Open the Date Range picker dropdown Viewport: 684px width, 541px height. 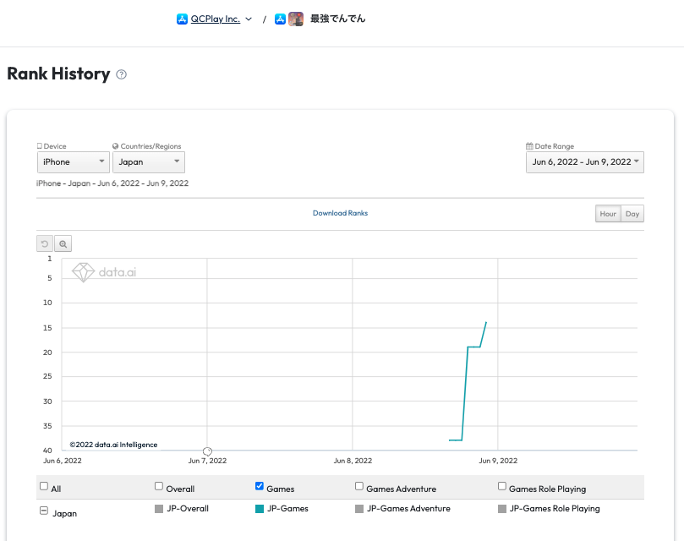(x=584, y=161)
